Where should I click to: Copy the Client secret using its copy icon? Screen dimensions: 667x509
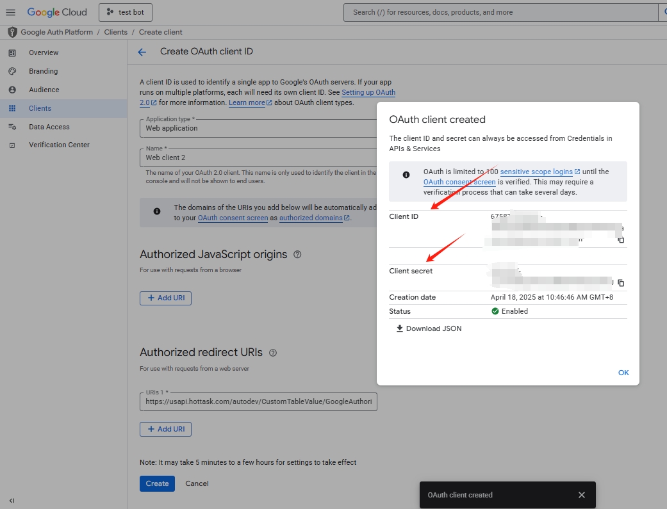[621, 282]
